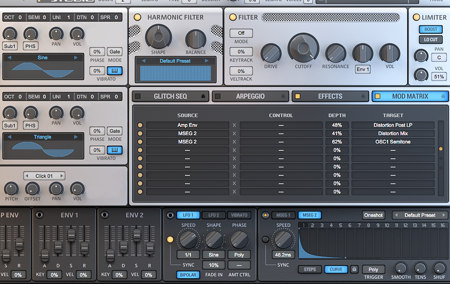This screenshot has width=450, height=284.
Task: Click the Limiter Lo Cut button
Action: point(430,40)
